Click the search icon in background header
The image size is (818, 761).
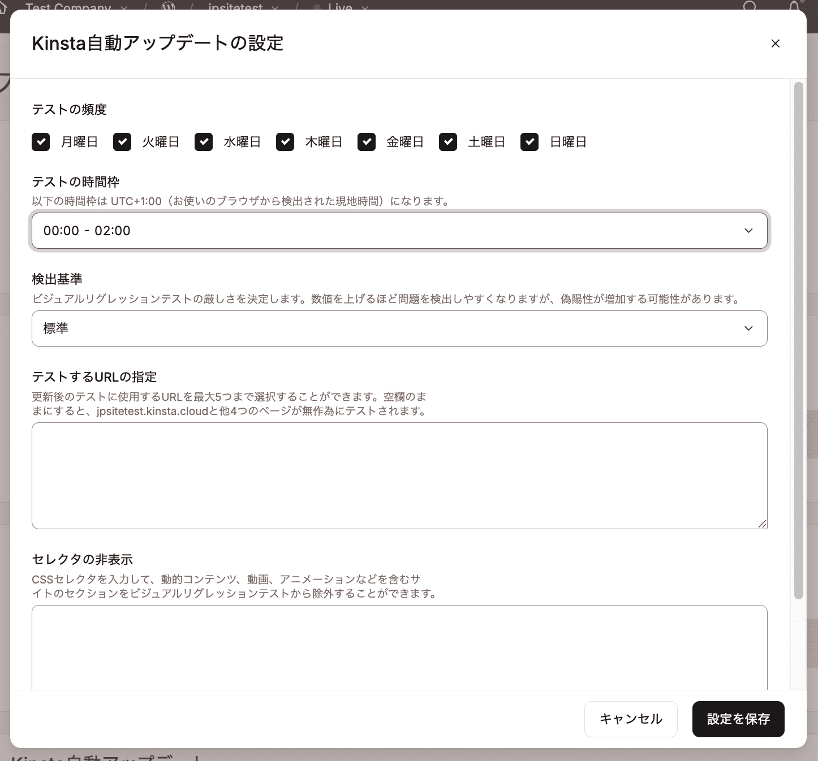(x=750, y=6)
